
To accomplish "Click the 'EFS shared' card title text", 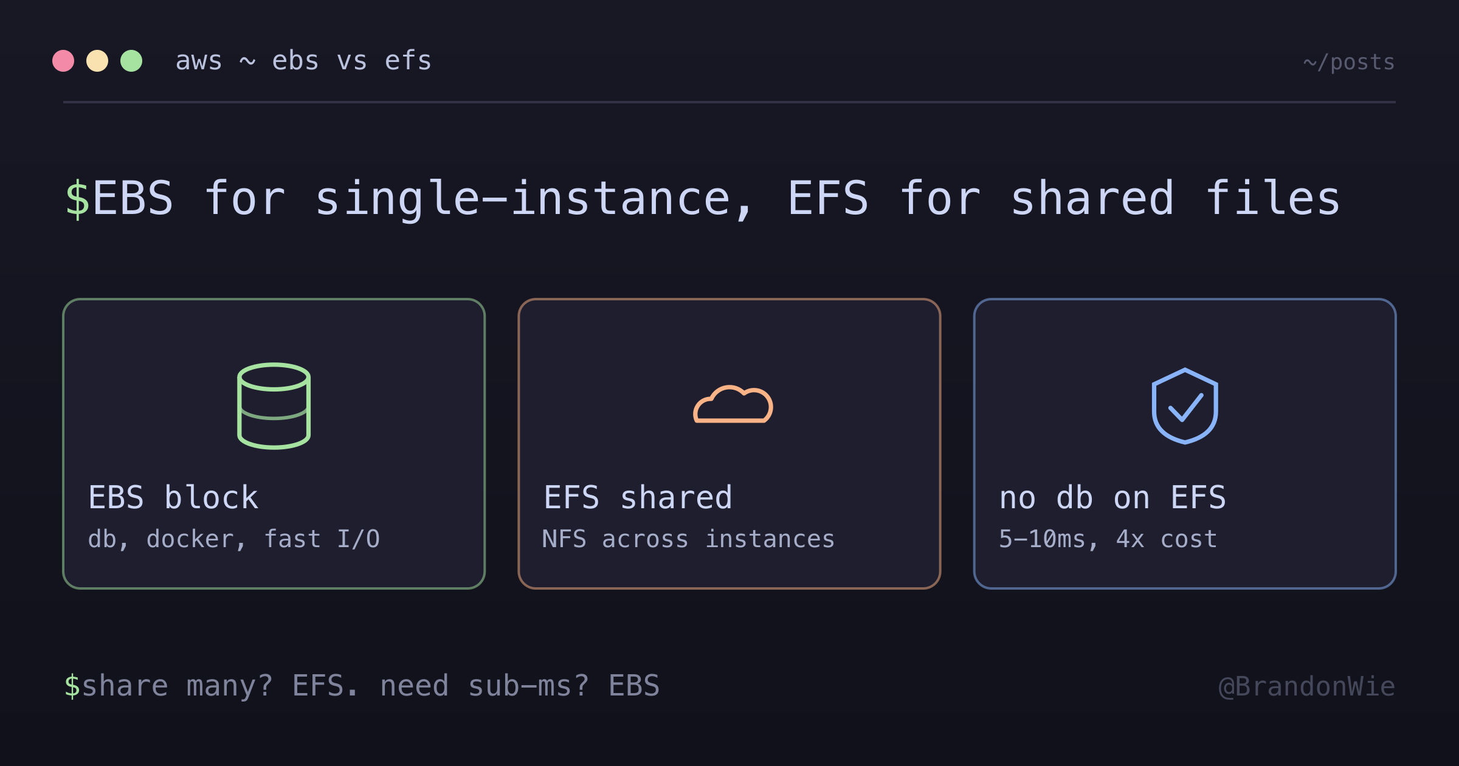I will click(x=638, y=497).
